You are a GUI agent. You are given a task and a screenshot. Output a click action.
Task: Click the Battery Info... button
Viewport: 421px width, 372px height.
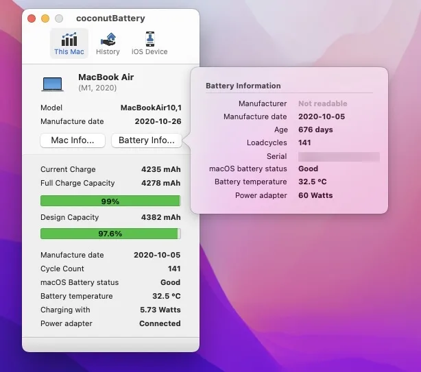coord(147,140)
